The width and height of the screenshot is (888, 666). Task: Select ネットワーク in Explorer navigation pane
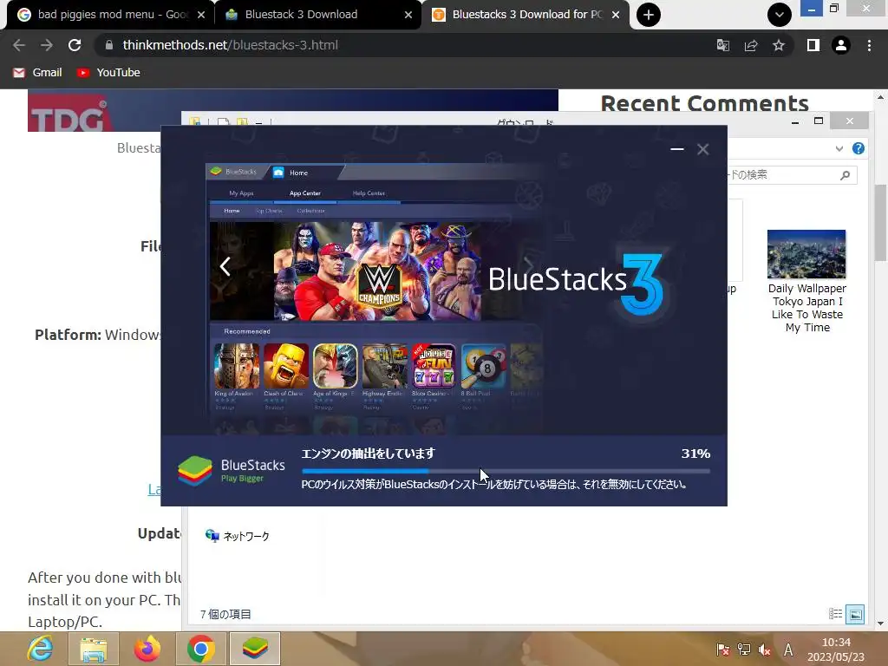[x=238, y=536]
